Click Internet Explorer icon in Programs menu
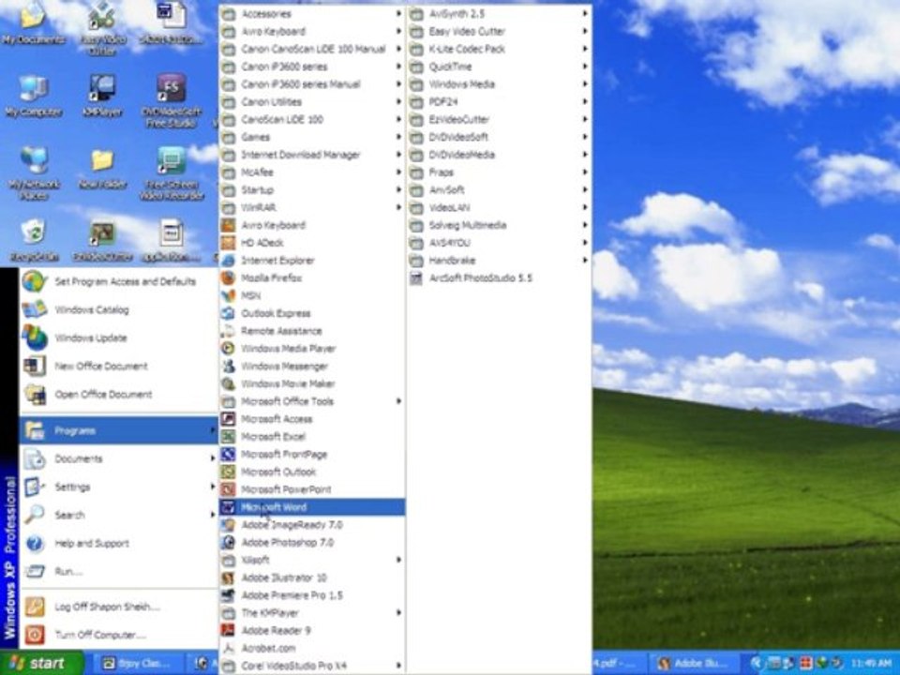 coord(229,260)
